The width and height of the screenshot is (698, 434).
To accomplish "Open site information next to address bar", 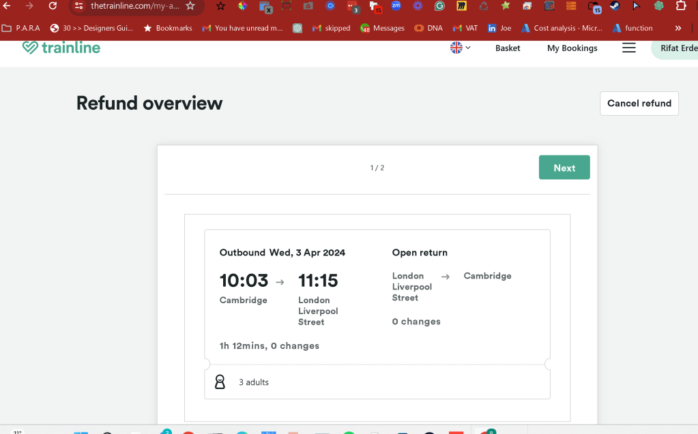I will pos(78,5).
